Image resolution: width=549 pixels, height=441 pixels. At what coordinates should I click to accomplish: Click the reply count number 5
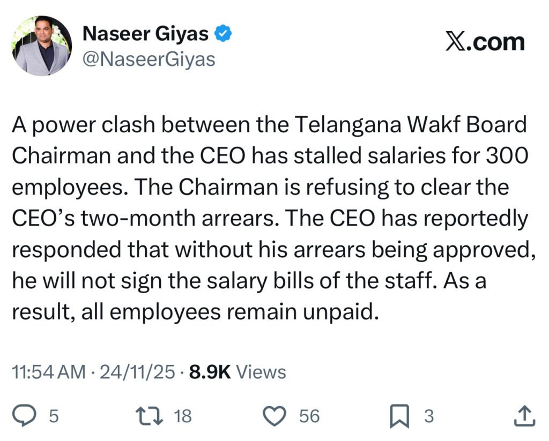[x=53, y=416]
